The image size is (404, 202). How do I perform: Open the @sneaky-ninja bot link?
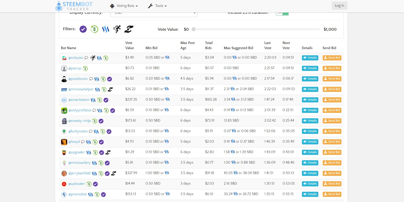click(x=80, y=121)
